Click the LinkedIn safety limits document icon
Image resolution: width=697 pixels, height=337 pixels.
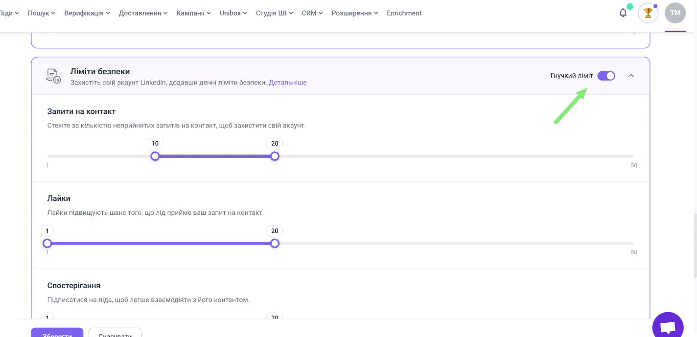pos(53,76)
